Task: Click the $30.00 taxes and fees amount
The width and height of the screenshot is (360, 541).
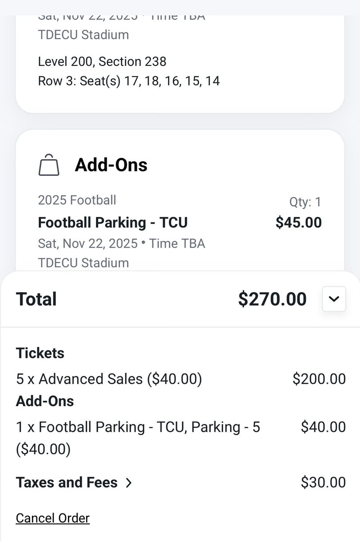Action: 323,482
